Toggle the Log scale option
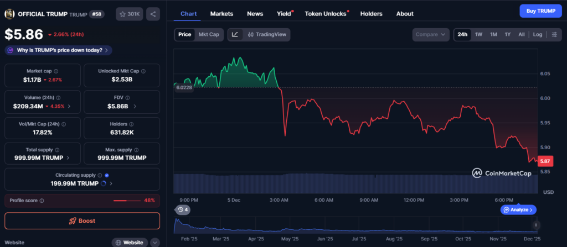 (538, 34)
